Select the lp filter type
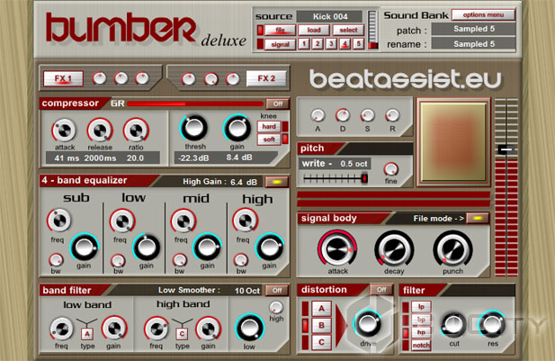555x361 pixels. click(421, 307)
